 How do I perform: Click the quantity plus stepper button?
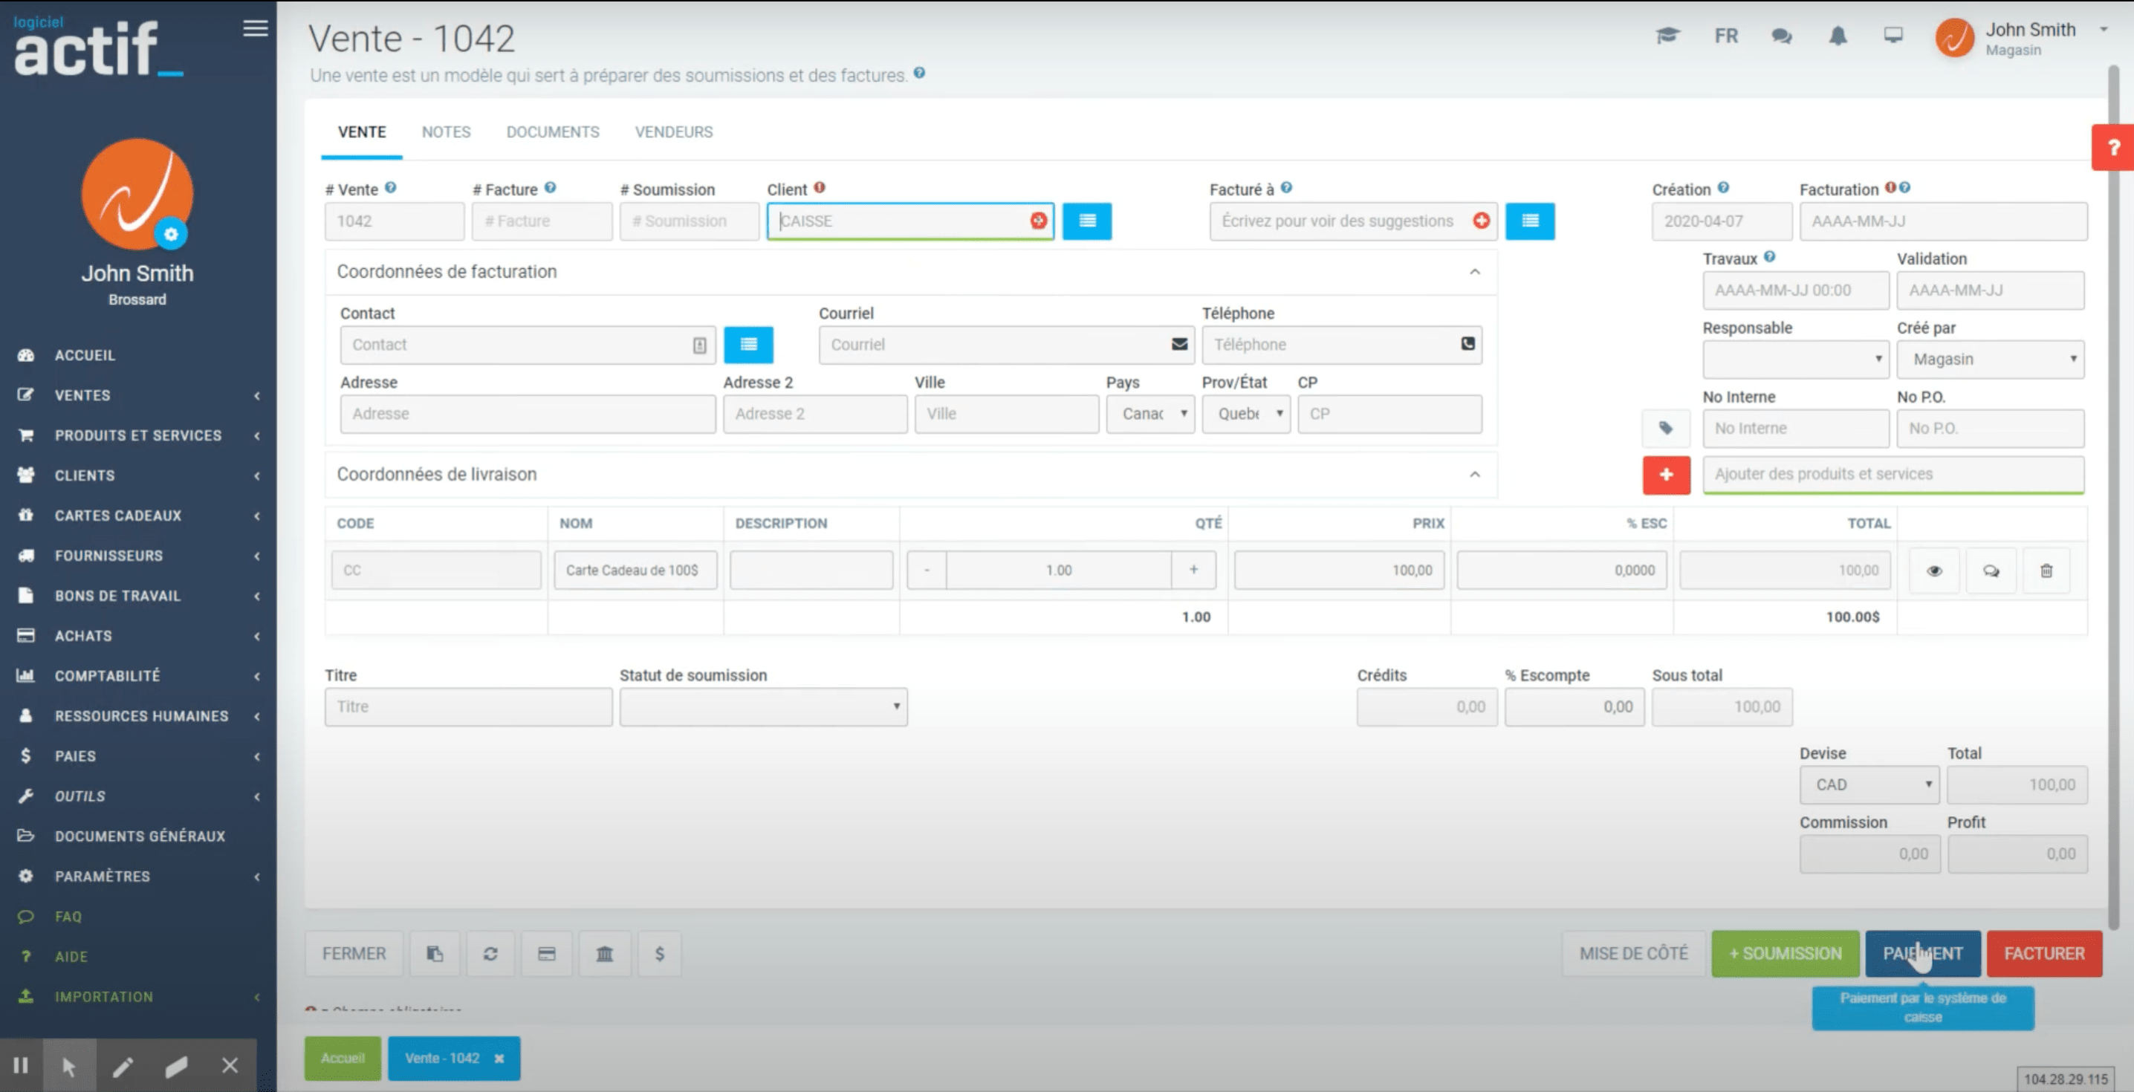[x=1193, y=570]
